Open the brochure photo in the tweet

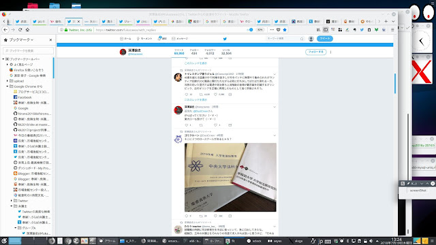tap(230, 177)
